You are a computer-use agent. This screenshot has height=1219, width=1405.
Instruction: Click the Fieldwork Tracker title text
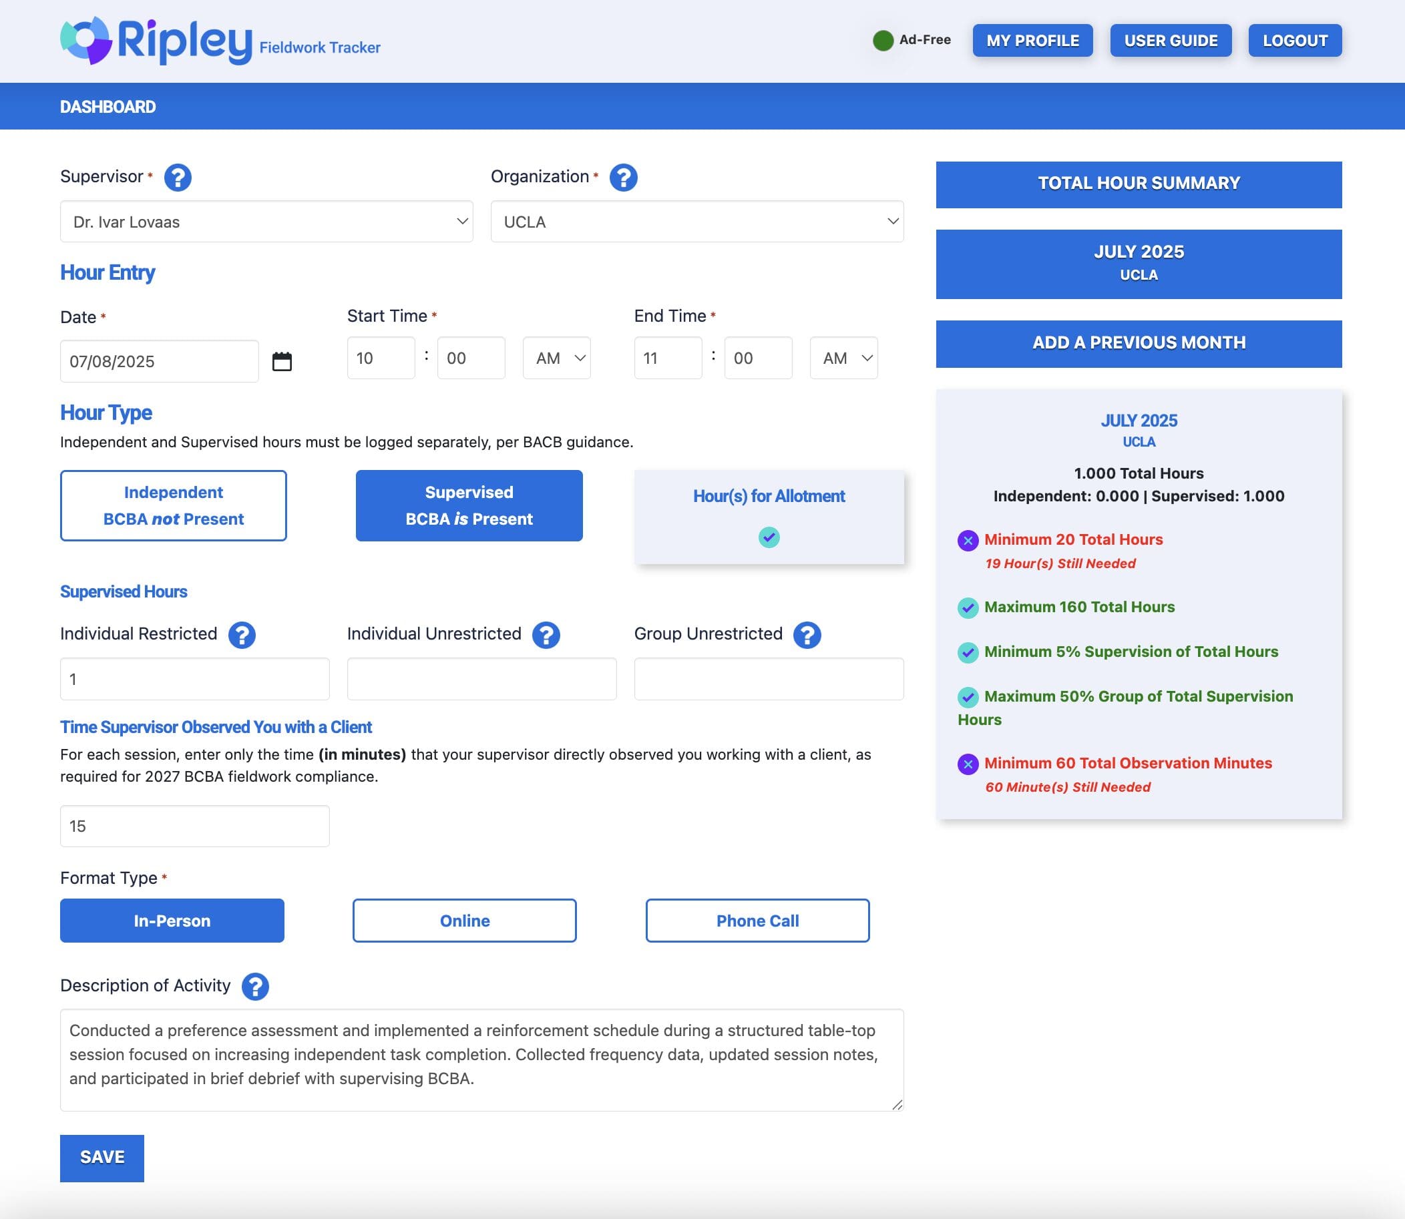[x=320, y=47]
